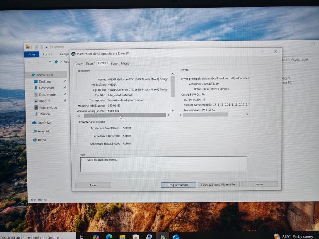The width and height of the screenshot is (319, 239).
Task: Open Fișiere video in sidebar
Action: click(x=48, y=108)
